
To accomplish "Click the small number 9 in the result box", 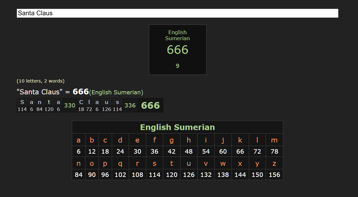I will pyautogui.click(x=177, y=66).
